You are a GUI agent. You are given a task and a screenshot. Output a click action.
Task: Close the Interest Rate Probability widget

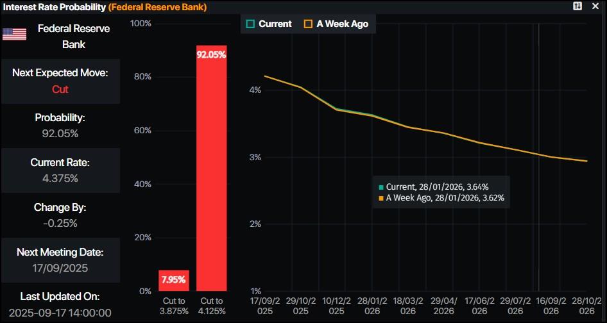coord(597,6)
